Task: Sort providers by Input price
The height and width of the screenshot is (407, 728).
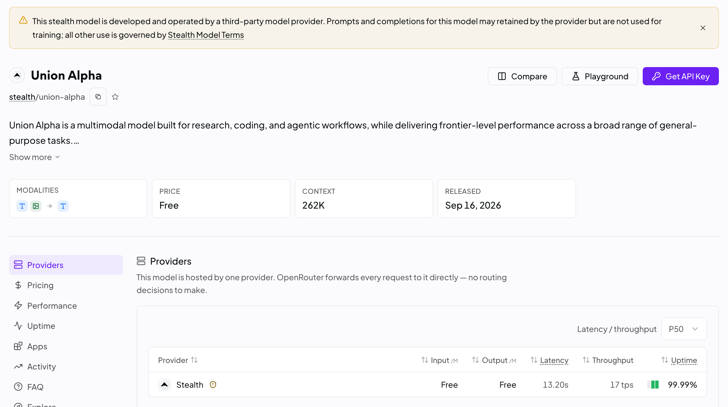Action: pos(440,360)
